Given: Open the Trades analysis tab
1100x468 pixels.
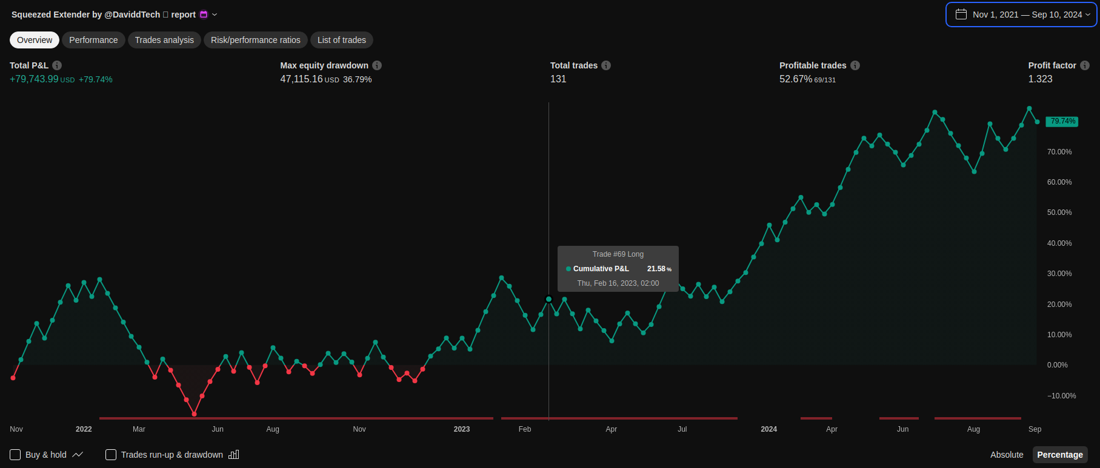Looking at the screenshot, I should coord(164,40).
